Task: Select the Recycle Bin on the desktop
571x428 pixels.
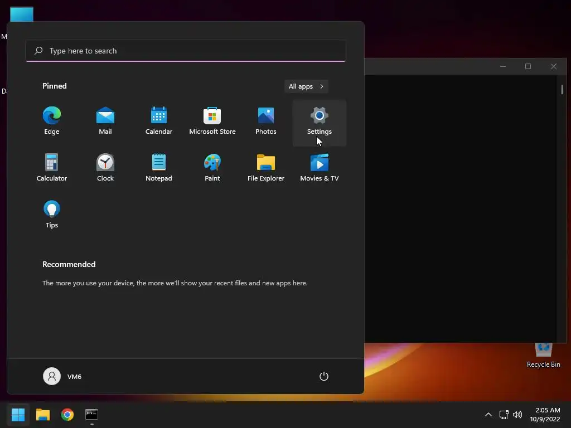Action: [543, 356]
